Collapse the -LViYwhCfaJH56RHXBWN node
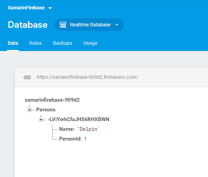 point(41,120)
